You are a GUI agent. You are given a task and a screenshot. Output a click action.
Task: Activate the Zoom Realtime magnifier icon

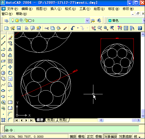(100, 28)
